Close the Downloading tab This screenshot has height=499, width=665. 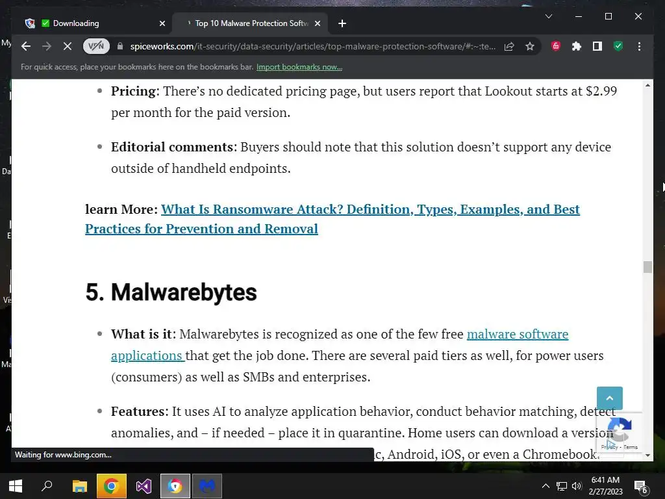[162, 23]
